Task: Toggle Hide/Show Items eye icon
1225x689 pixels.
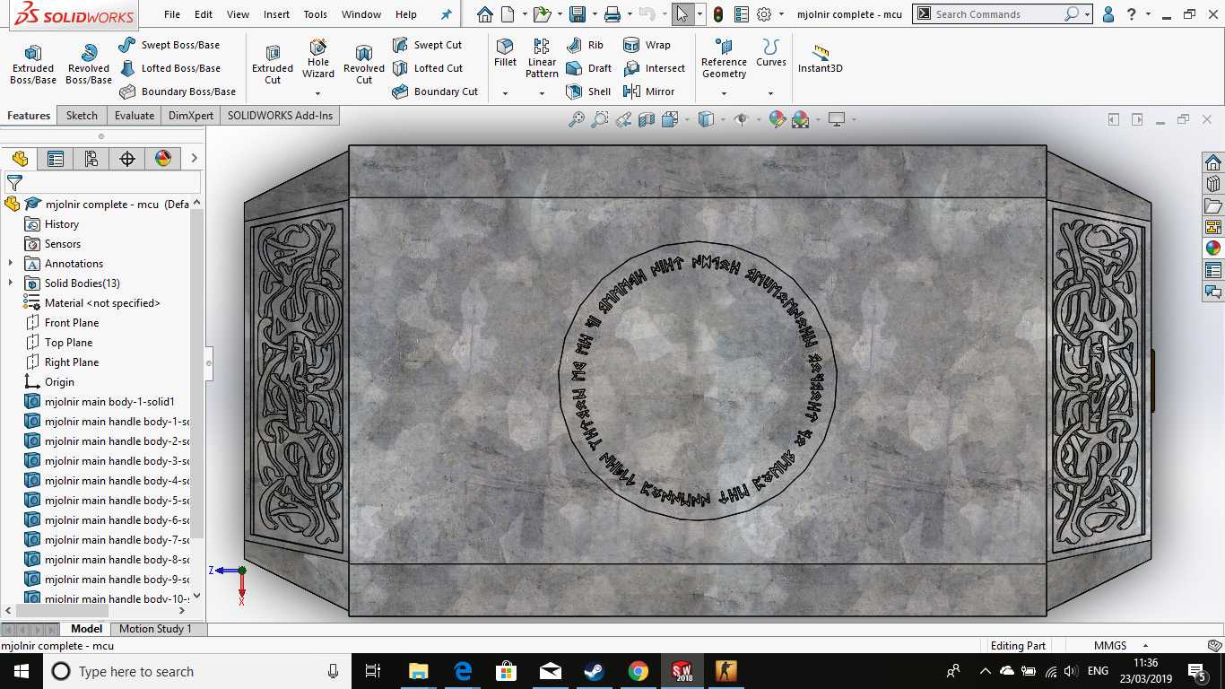Action: coord(742,119)
